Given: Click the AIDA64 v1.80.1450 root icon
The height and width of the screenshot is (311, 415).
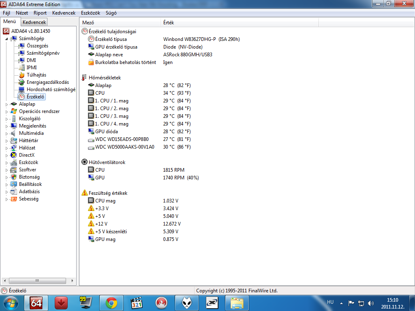Looking at the screenshot, I should 6,31.
